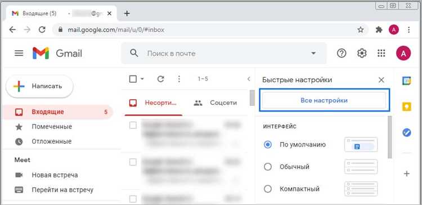Screen dimensions: 422x205
Task: Click the Поиск в почте search field
Action: 223,54
